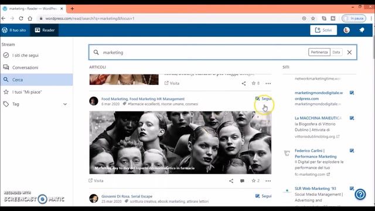Go back with the browser back arrow

pos(4,18)
